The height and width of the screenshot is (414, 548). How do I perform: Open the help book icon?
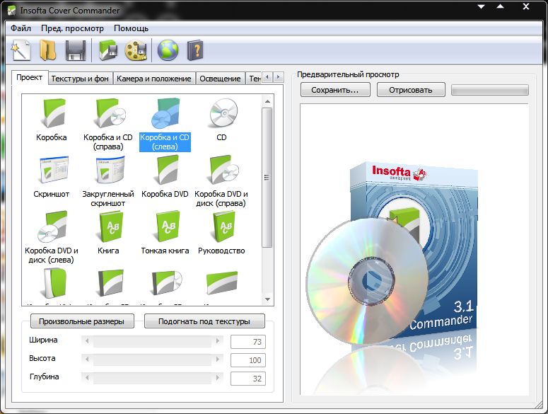point(195,50)
